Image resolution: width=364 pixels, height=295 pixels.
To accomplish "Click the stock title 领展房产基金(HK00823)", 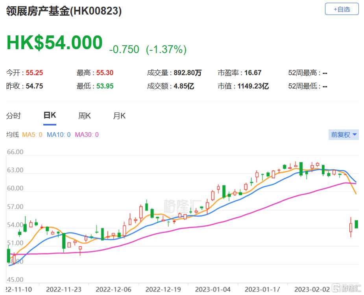I will 64,11.
